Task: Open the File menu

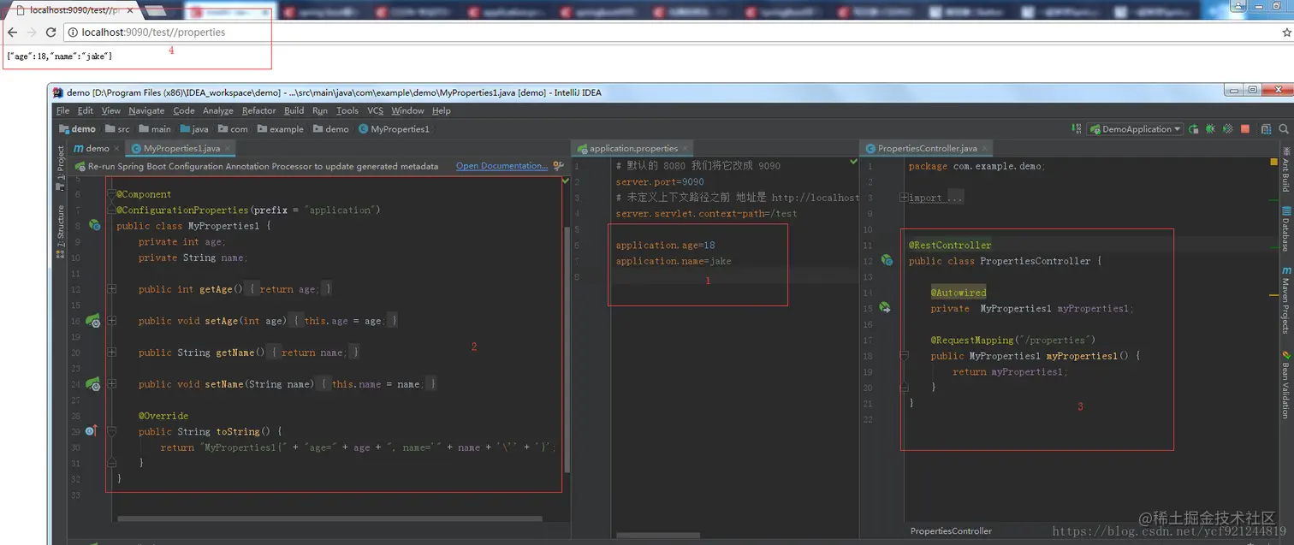Action: [63, 110]
